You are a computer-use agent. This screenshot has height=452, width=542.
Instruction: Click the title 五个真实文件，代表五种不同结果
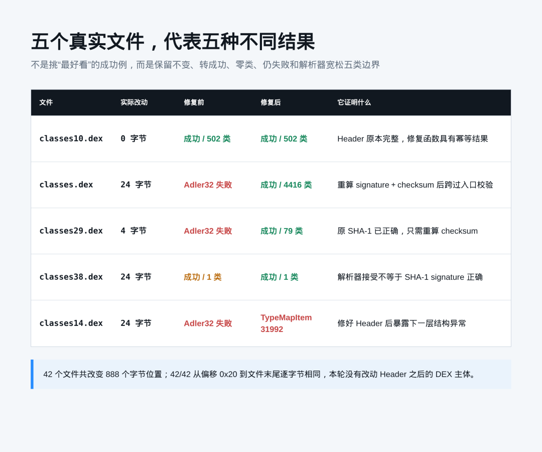(173, 42)
